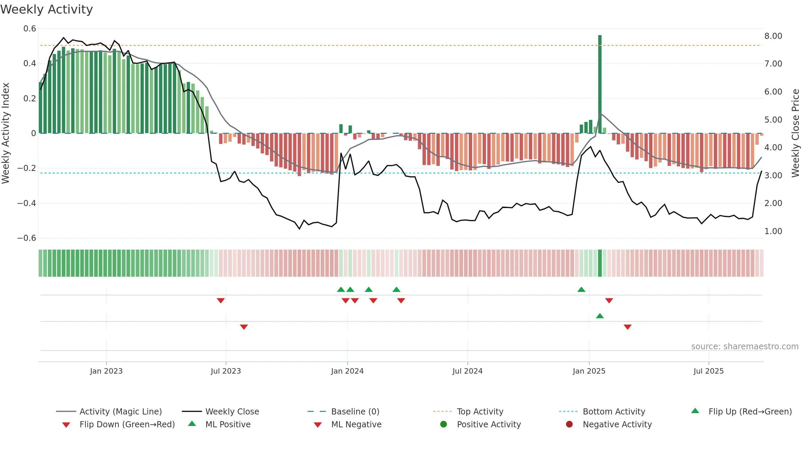Viewport: 810px width, 456px height.
Task: Click the dark green strip cell in the heatmap
Action: tap(600, 263)
